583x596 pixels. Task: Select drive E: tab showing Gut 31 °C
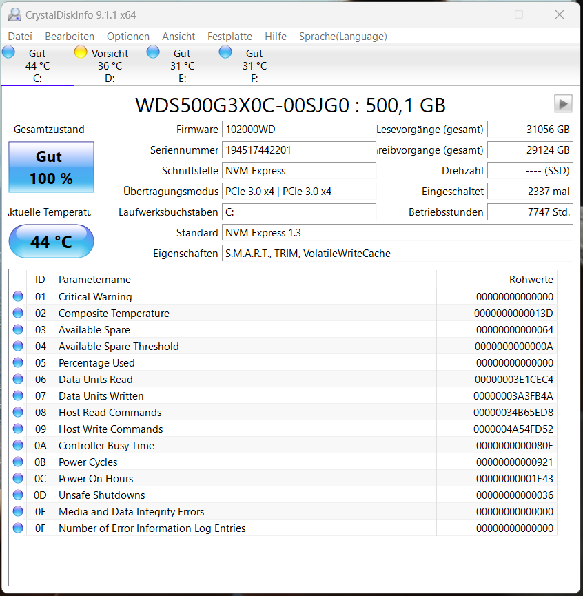(182, 65)
